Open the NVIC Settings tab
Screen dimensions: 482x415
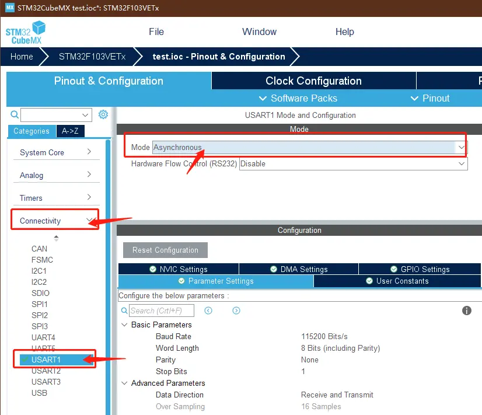[179, 269]
